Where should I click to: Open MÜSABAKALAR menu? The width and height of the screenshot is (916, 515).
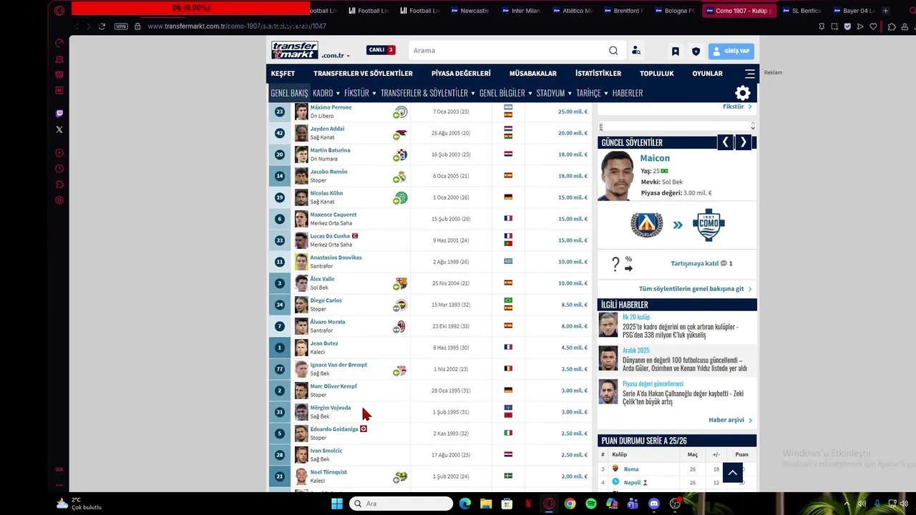pyautogui.click(x=533, y=74)
